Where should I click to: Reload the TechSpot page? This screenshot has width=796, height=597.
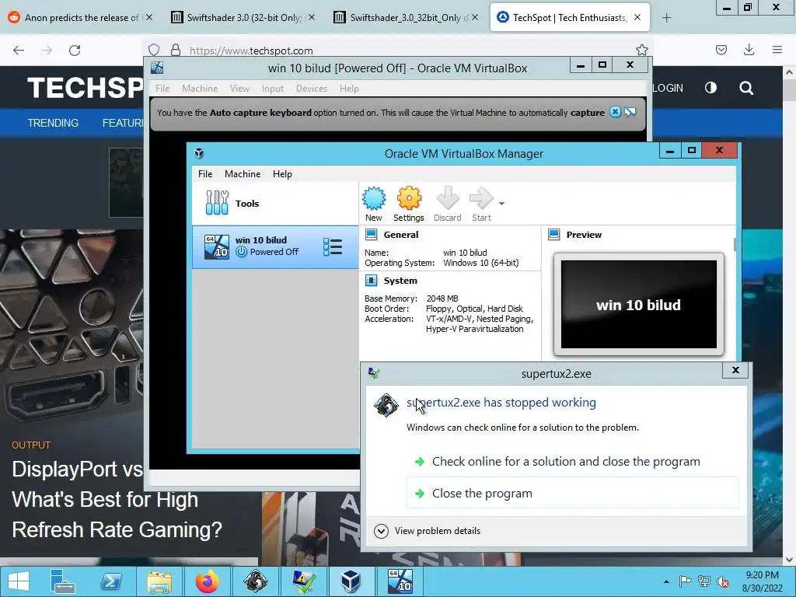coord(75,51)
